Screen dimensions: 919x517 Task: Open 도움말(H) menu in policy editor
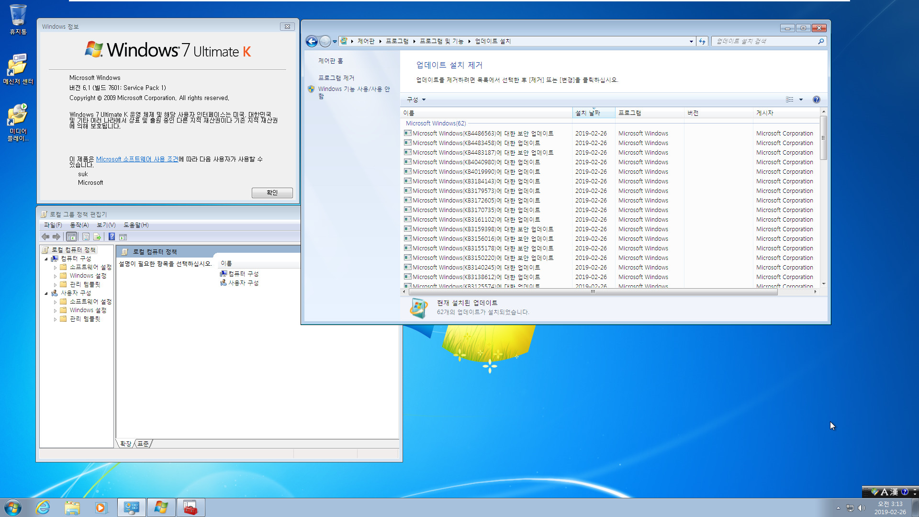click(136, 225)
